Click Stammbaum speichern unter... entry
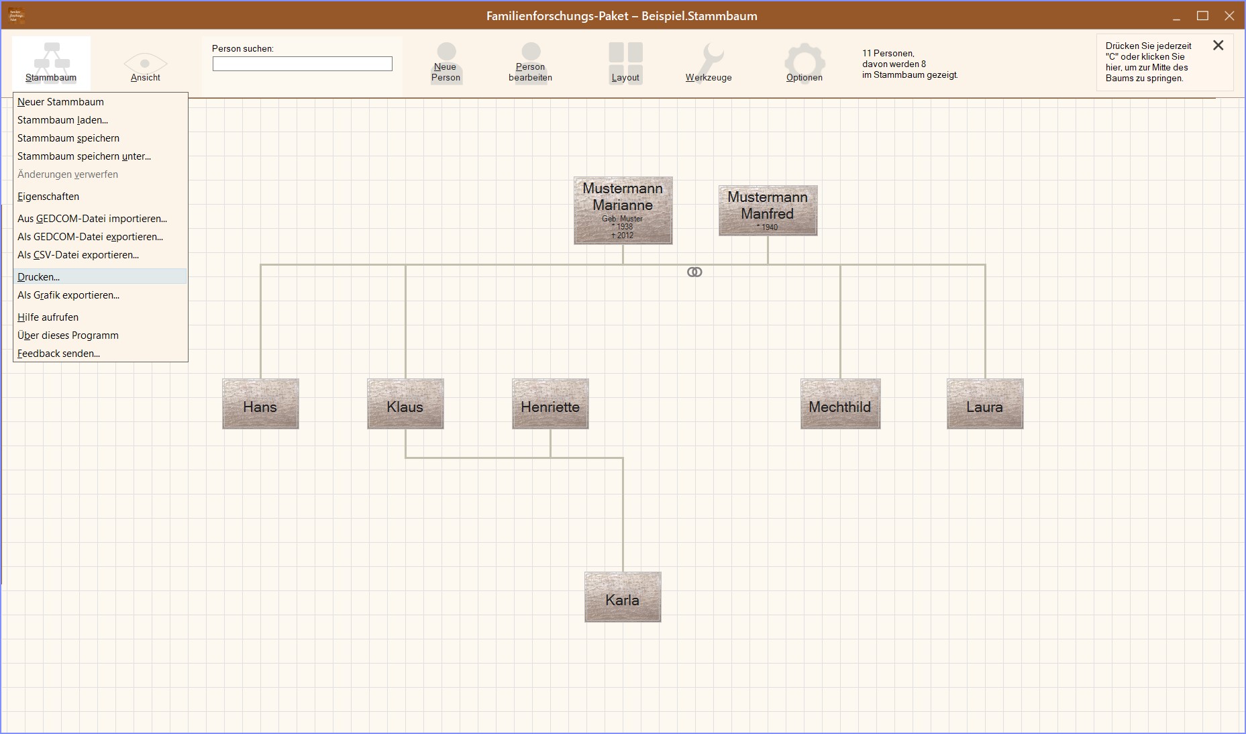The width and height of the screenshot is (1246, 734). (84, 156)
